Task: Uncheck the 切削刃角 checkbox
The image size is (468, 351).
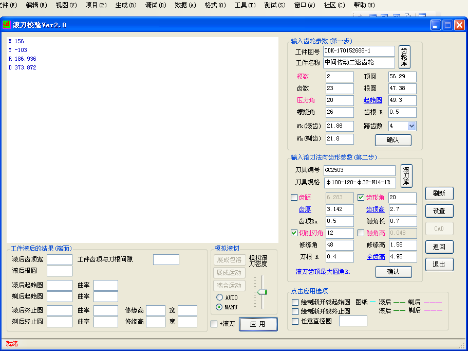Action: point(294,233)
